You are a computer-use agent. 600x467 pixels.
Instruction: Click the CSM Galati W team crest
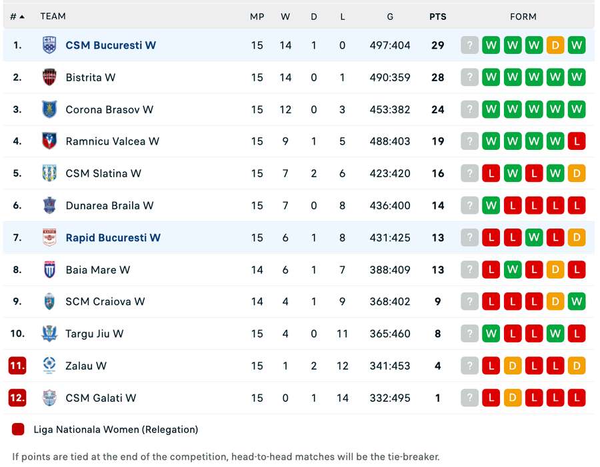click(x=49, y=398)
